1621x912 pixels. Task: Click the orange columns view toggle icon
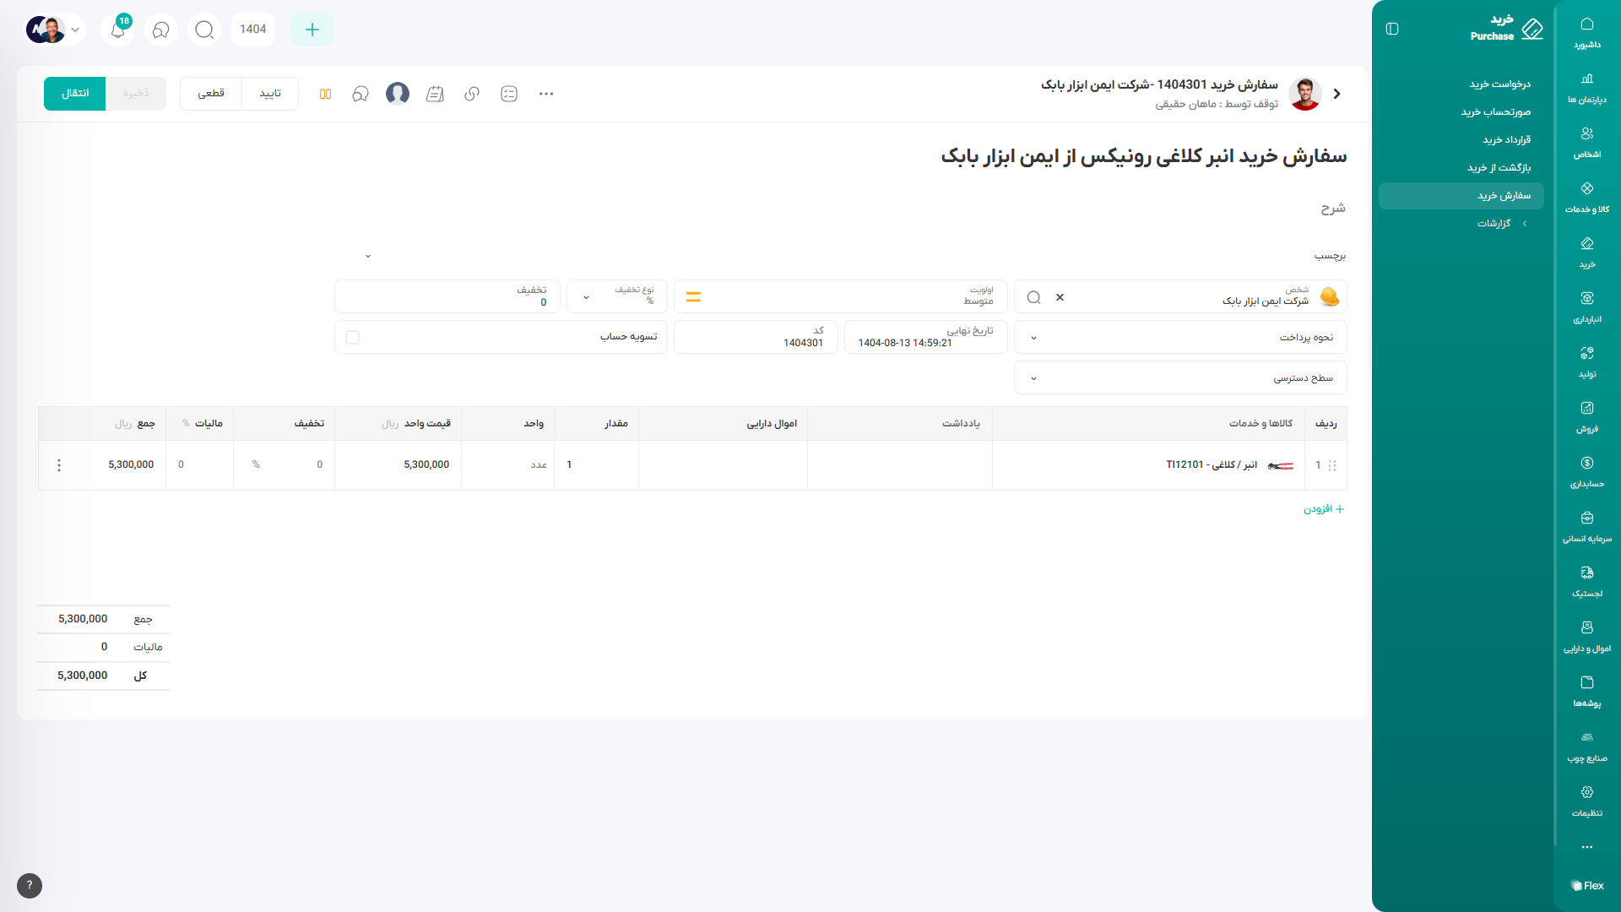[x=325, y=94]
